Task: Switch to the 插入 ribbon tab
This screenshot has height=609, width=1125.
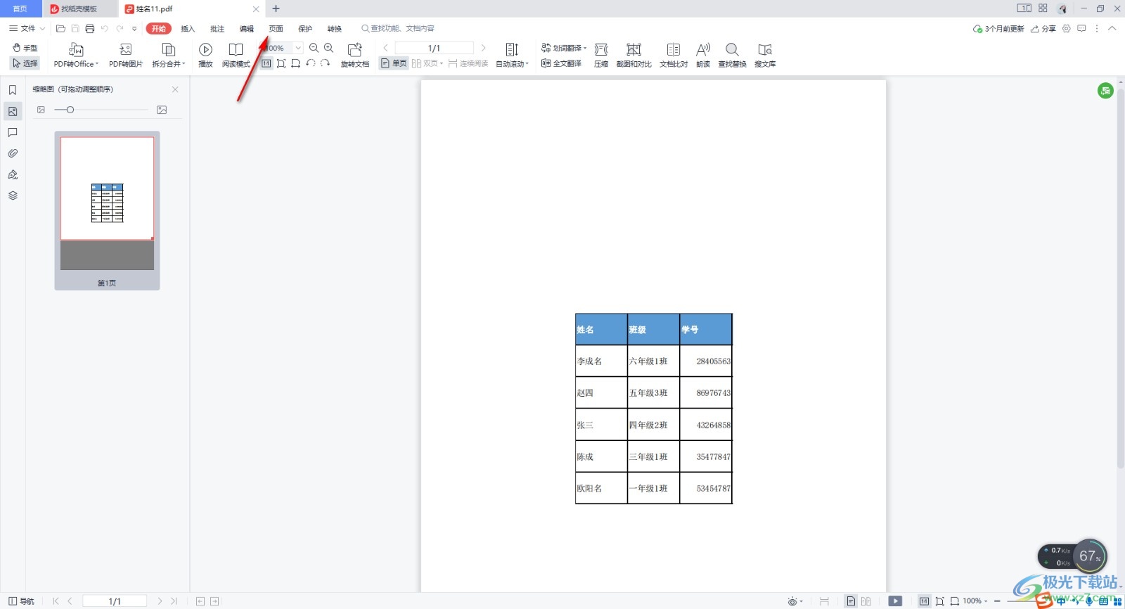Action: pyautogui.click(x=188, y=29)
